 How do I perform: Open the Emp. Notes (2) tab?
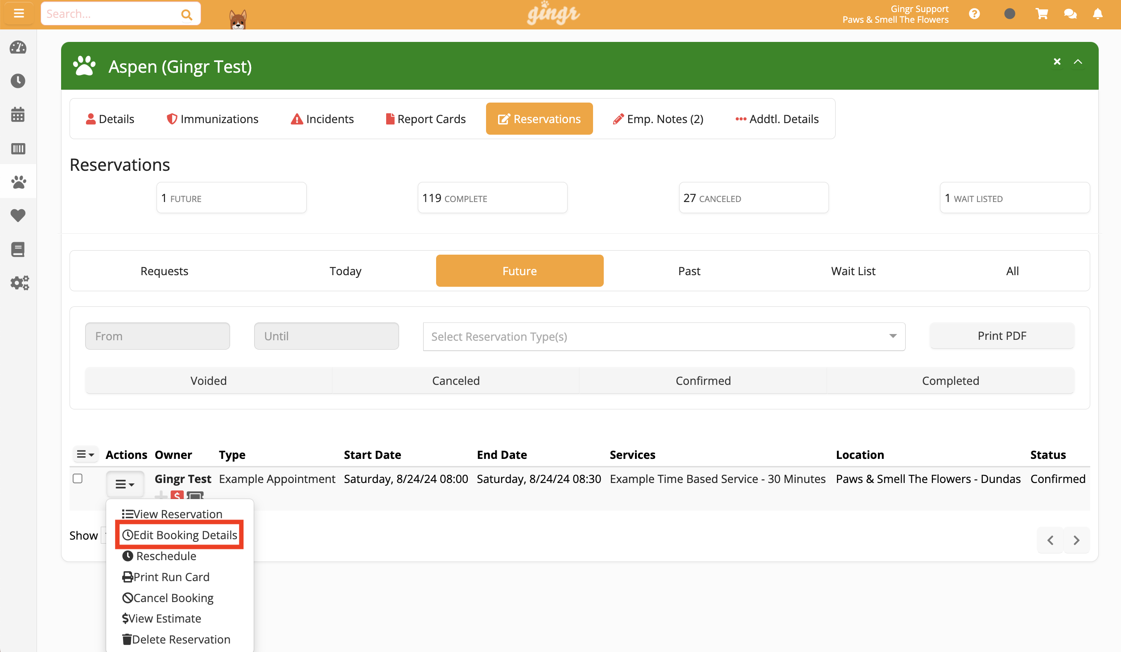pos(658,119)
